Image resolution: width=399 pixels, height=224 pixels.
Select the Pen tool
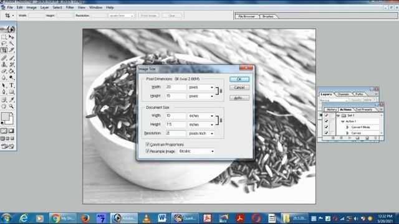click(x=4, y=92)
